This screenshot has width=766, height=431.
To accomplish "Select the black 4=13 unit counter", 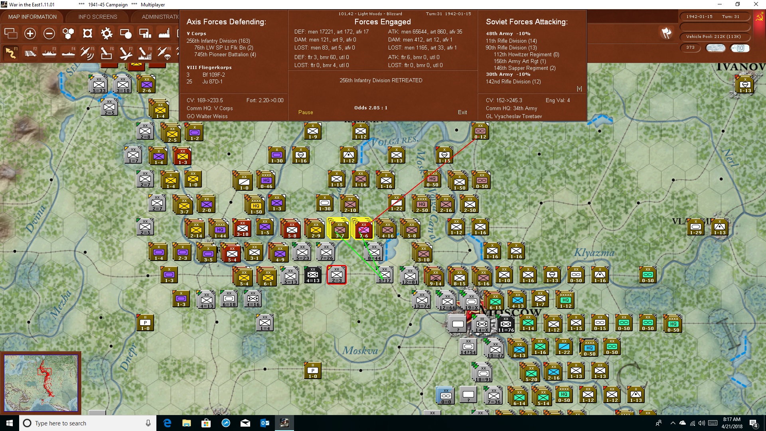I will coord(313,275).
